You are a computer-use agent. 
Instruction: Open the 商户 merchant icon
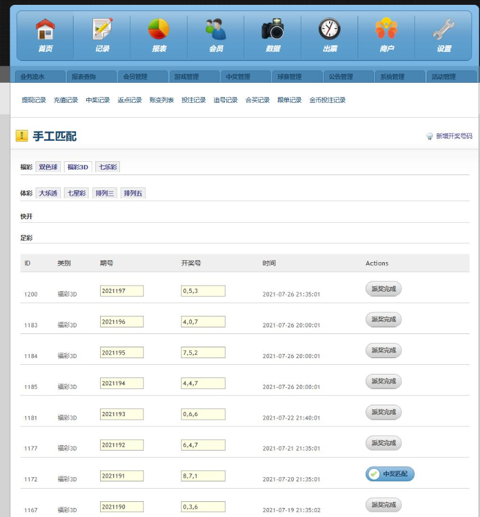click(387, 35)
